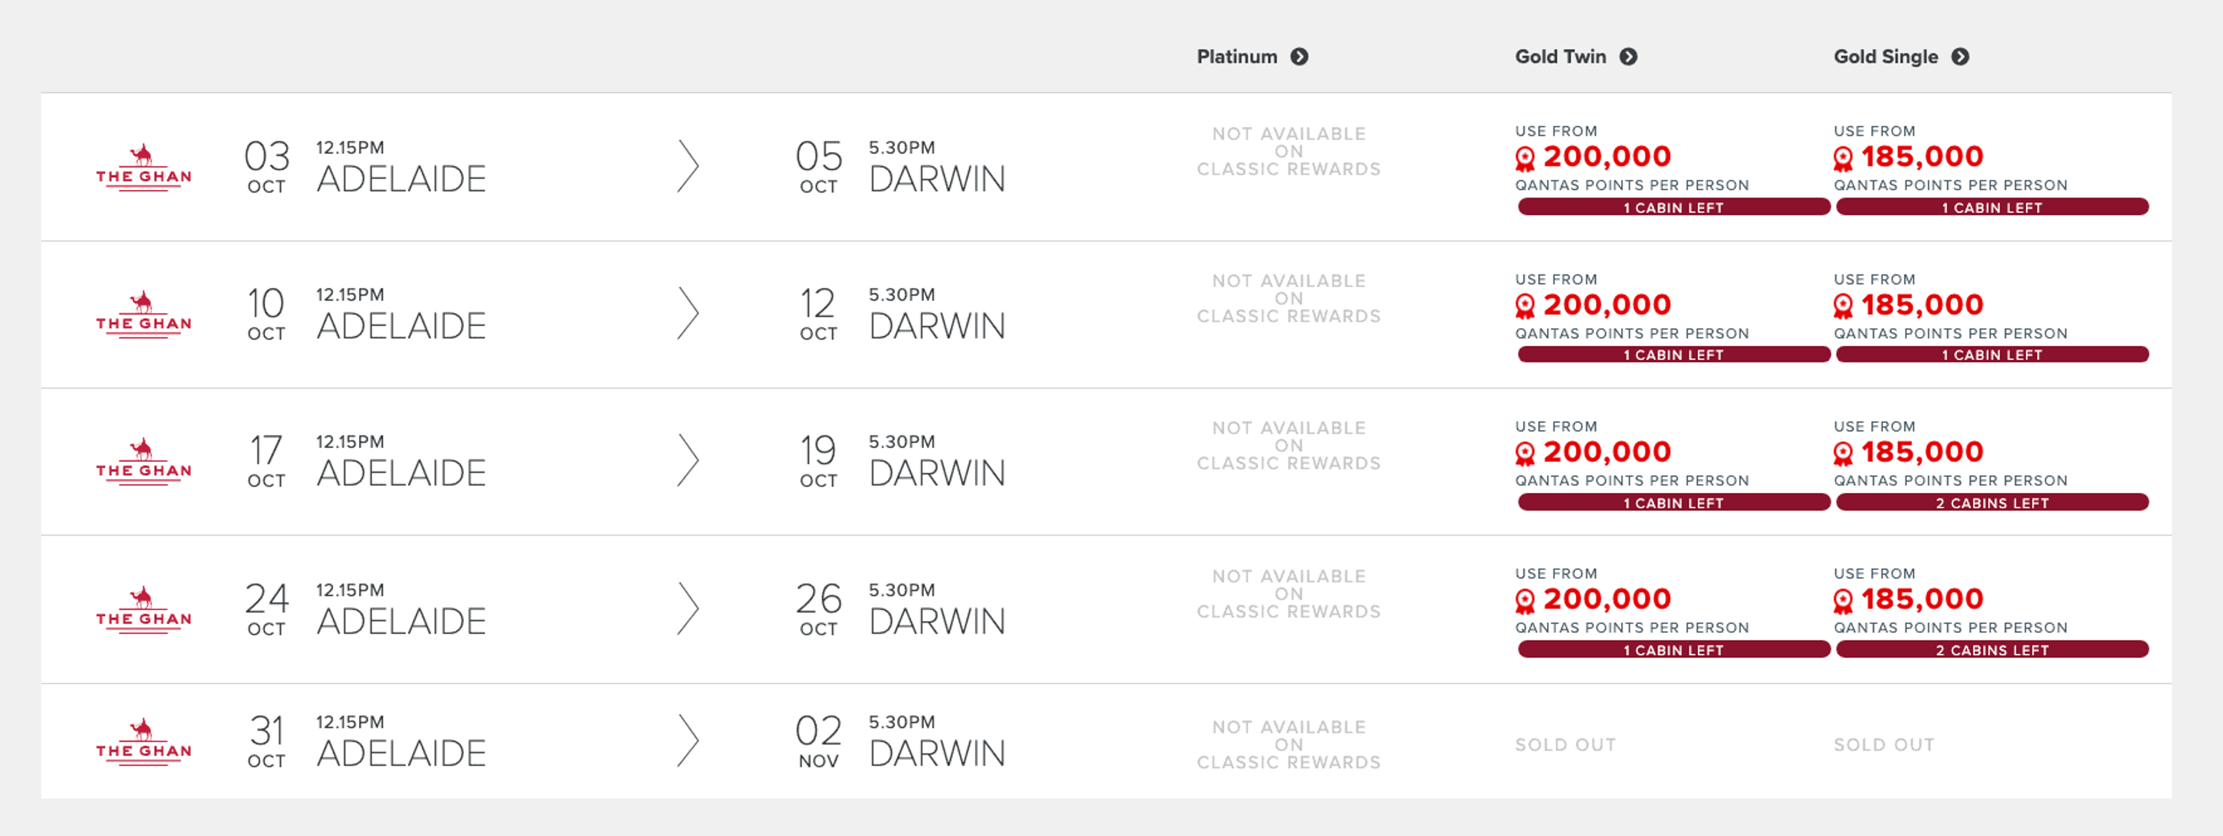Viewport: 2223px width, 836px height.
Task: Click 1 Cabin Left bar for 17 Oct Gold Twin
Action: pyautogui.click(x=1673, y=502)
